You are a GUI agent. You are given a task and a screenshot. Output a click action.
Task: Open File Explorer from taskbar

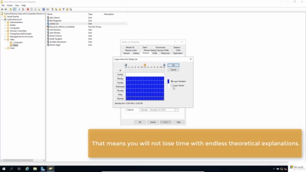pos(35,169)
